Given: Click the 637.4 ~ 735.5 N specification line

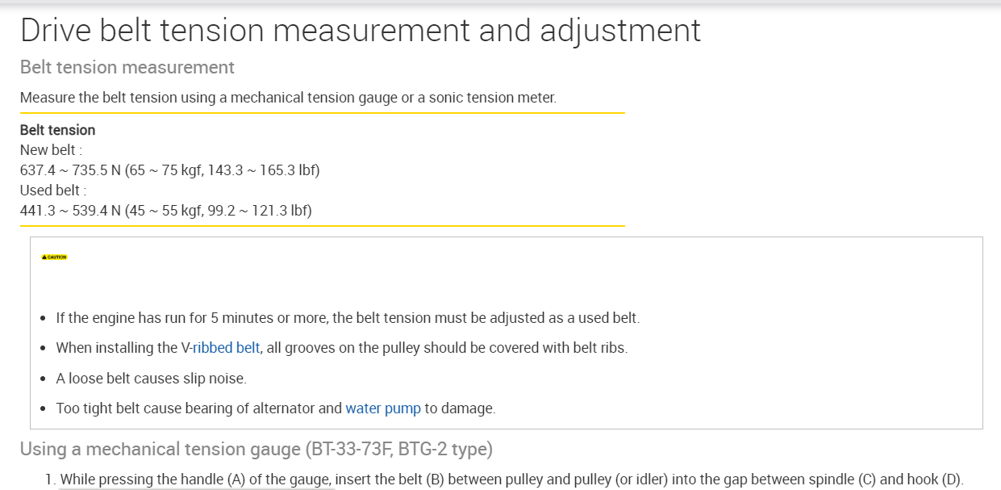Looking at the screenshot, I should 169,170.
